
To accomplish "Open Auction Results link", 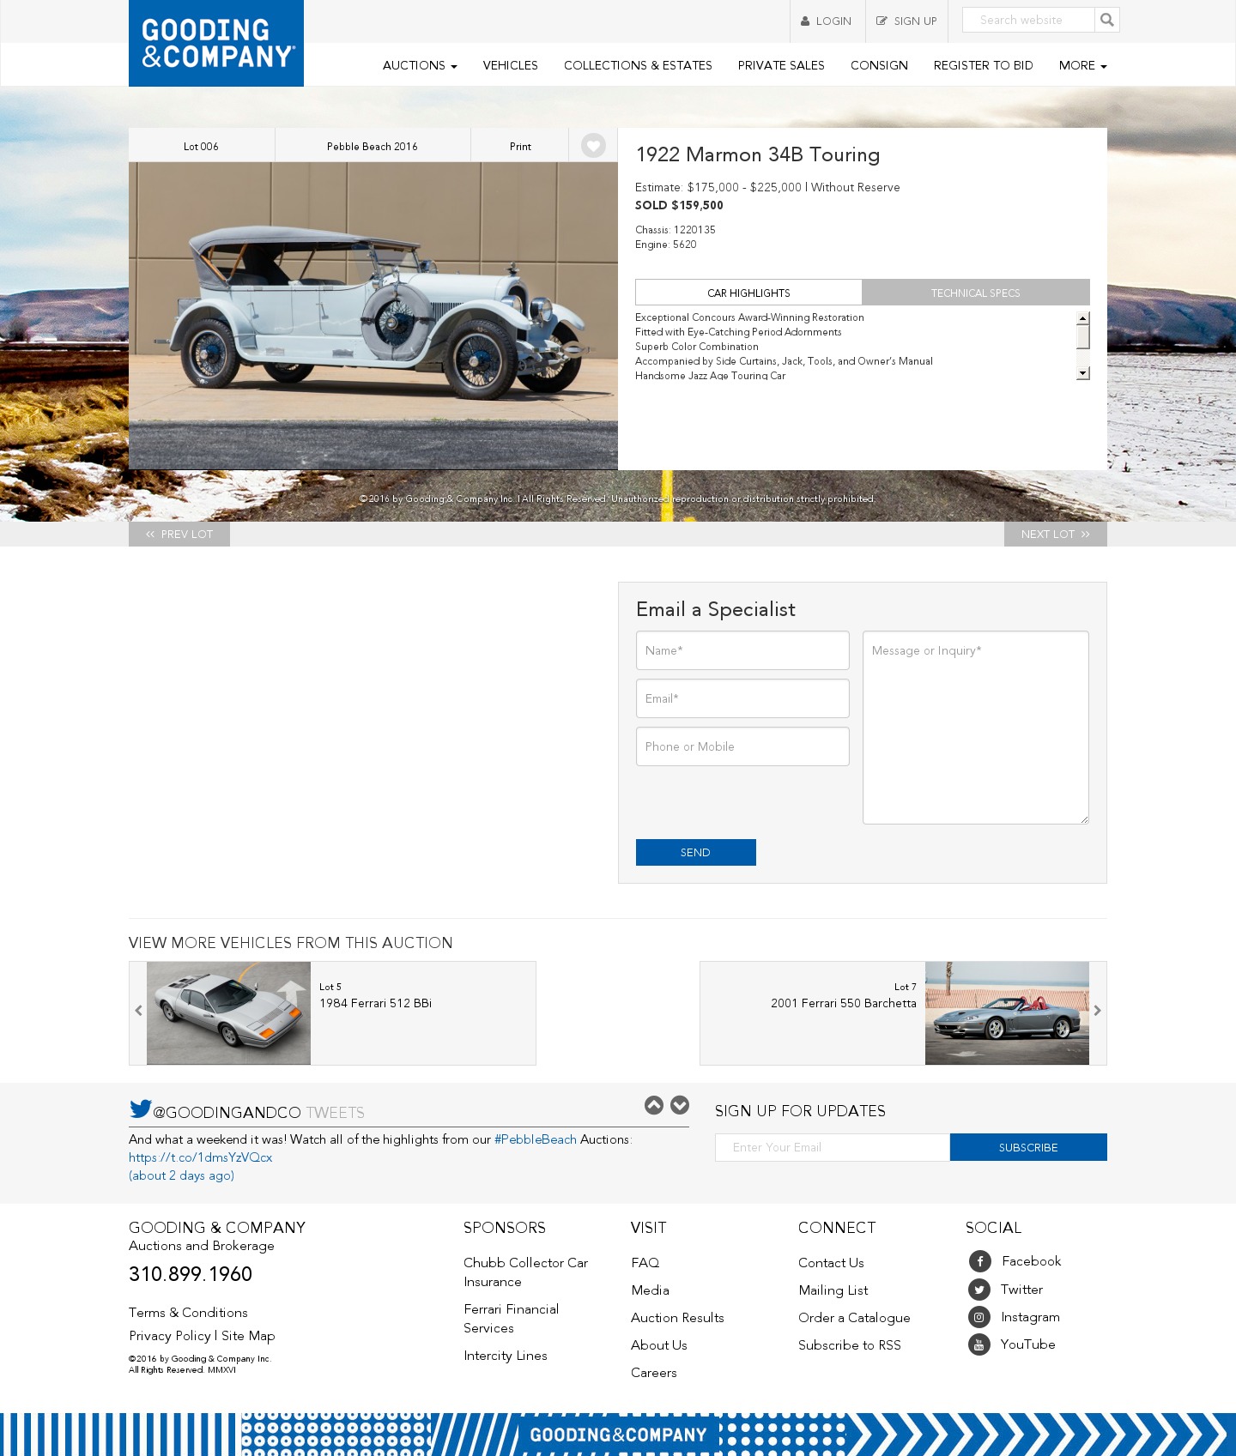I will (x=677, y=1318).
